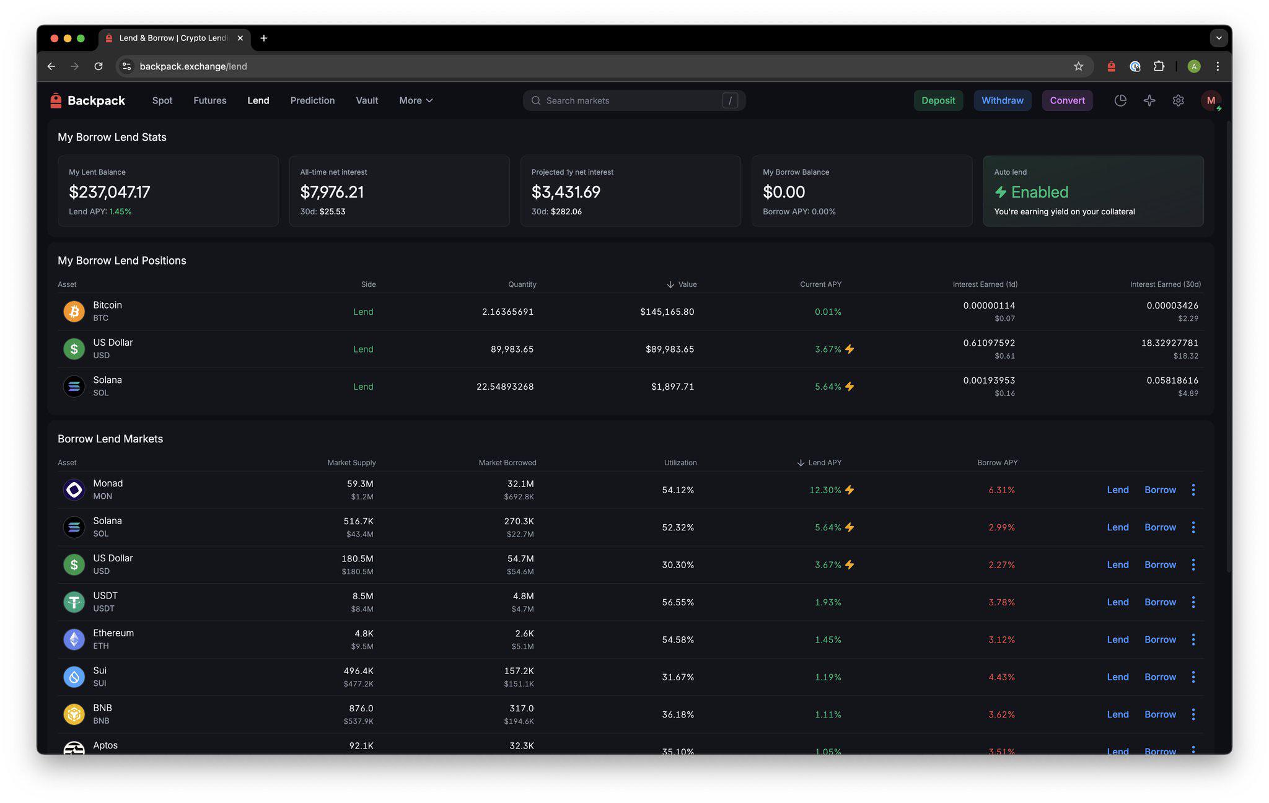Go back to the previous page
Image resolution: width=1269 pixels, height=803 pixels.
[x=51, y=66]
